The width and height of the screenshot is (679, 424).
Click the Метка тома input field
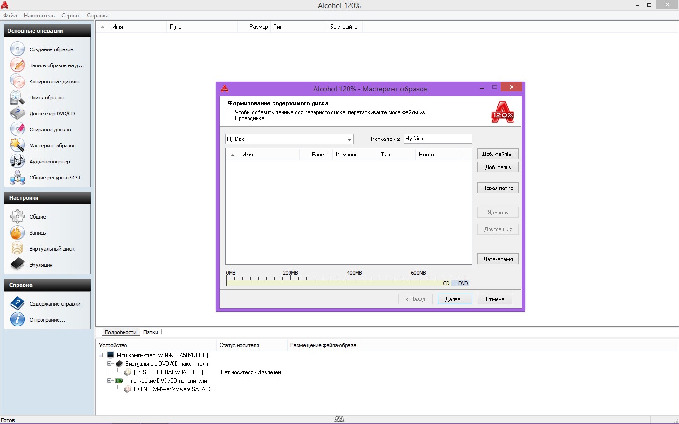(438, 139)
